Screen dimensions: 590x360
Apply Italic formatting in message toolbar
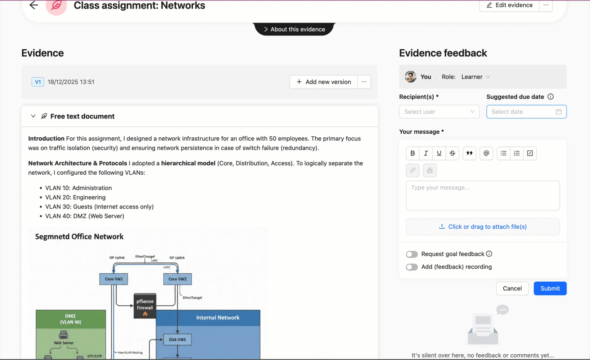[426, 153]
